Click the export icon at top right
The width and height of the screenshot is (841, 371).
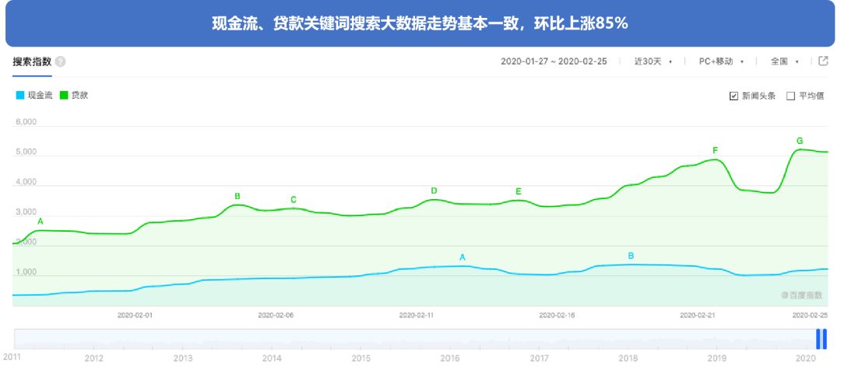(823, 61)
